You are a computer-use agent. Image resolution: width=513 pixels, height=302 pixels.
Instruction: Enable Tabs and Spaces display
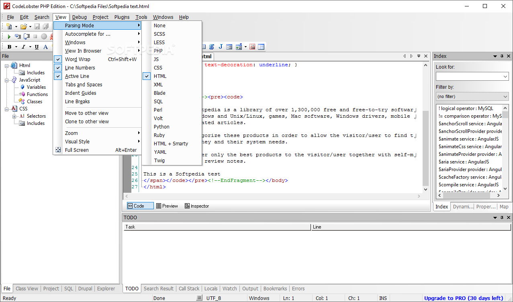98,85
